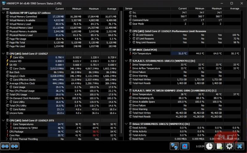Collapse the CPU DTS sensor group

point(3,120)
